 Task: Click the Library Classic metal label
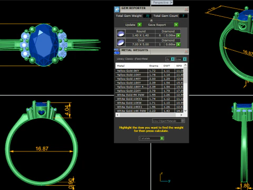(132, 59)
